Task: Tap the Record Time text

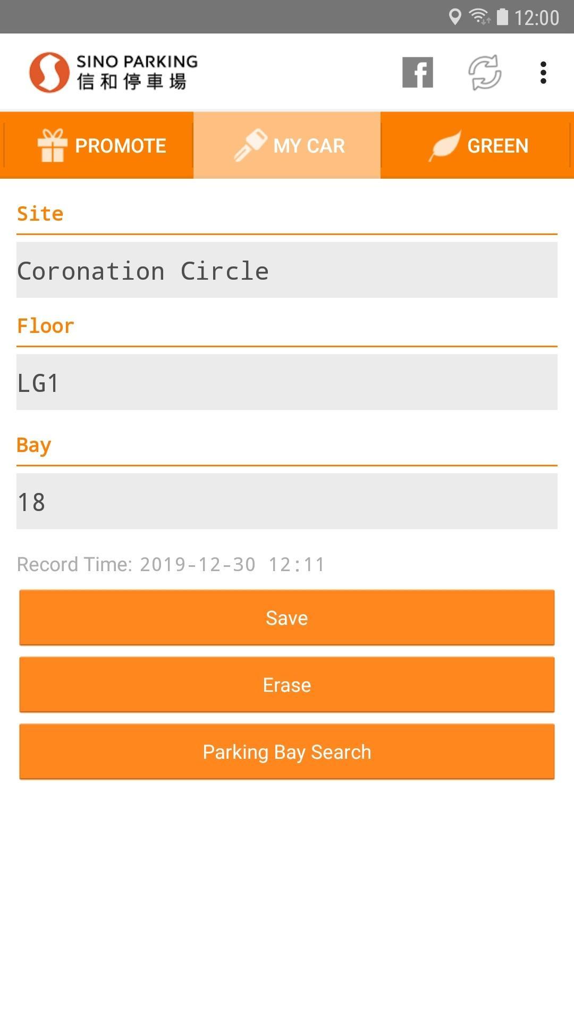Action: pyautogui.click(x=171, y=564)
